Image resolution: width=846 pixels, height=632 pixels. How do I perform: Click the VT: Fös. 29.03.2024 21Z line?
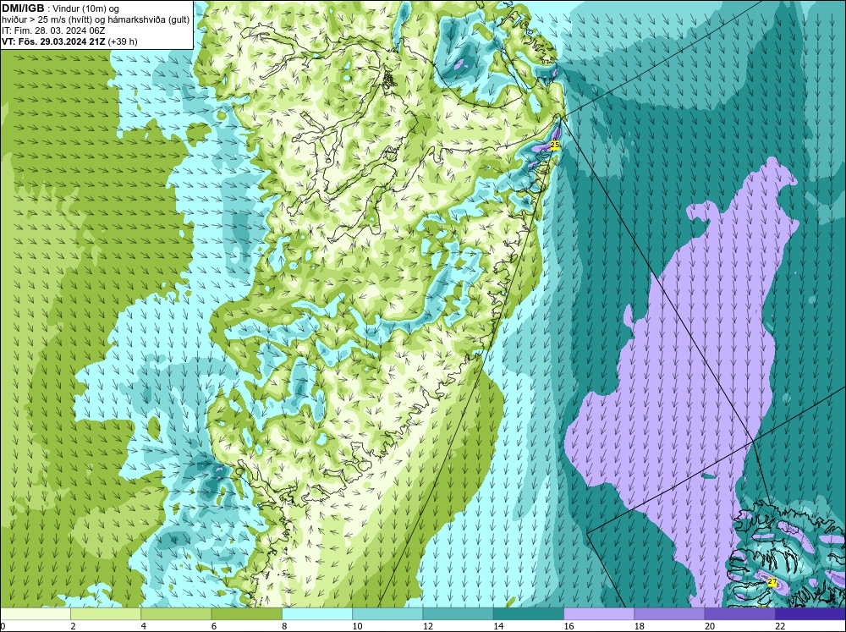click(54, 41)
